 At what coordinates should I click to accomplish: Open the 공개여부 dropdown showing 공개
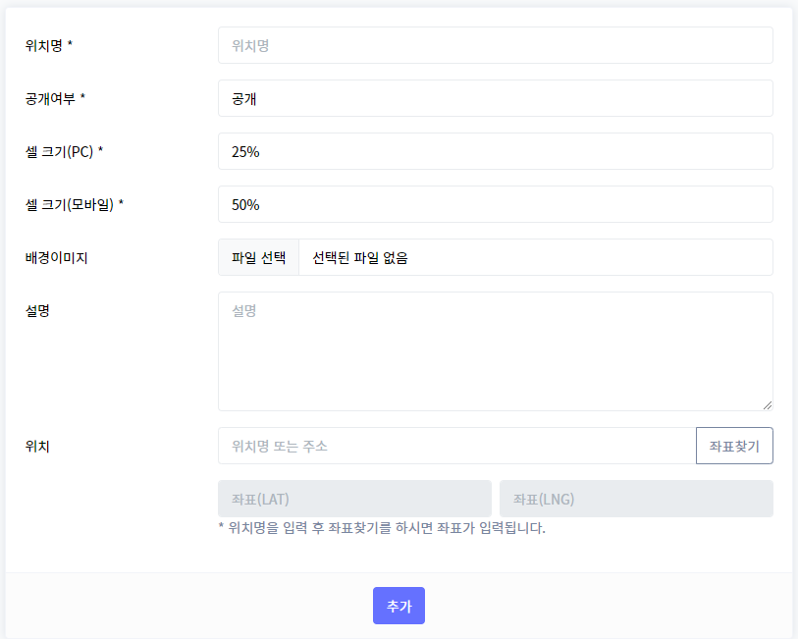495,98
